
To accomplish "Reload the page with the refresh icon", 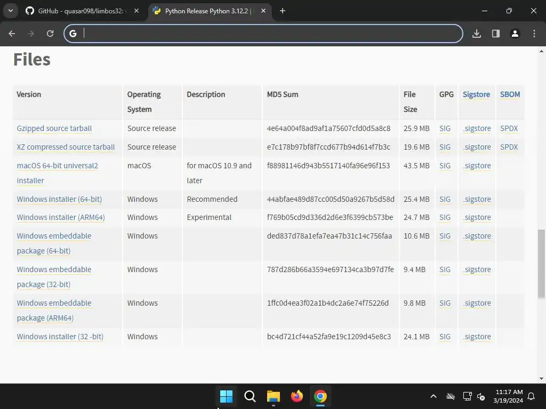I will [50, 34].
